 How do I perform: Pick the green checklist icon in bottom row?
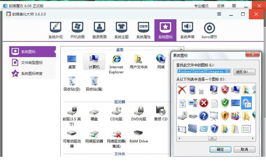[246, 129]
